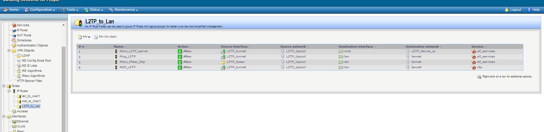Sort by Destination interface column

[x=356, y=47]
